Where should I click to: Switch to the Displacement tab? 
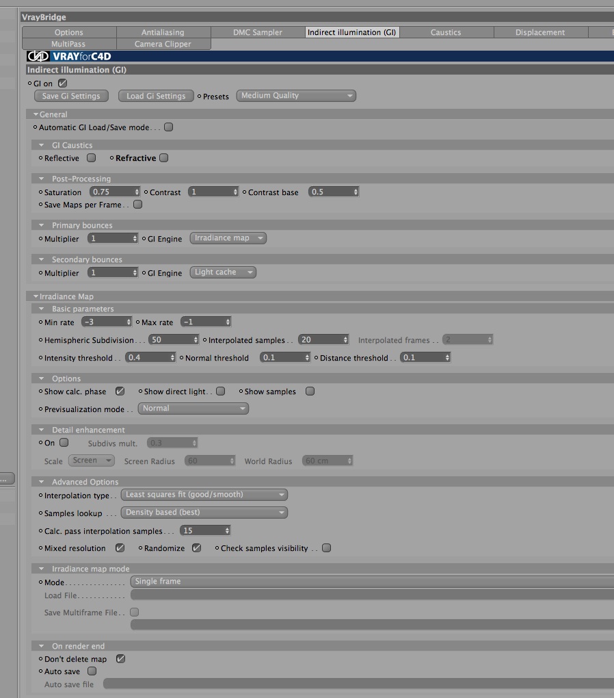pos(541,32)
